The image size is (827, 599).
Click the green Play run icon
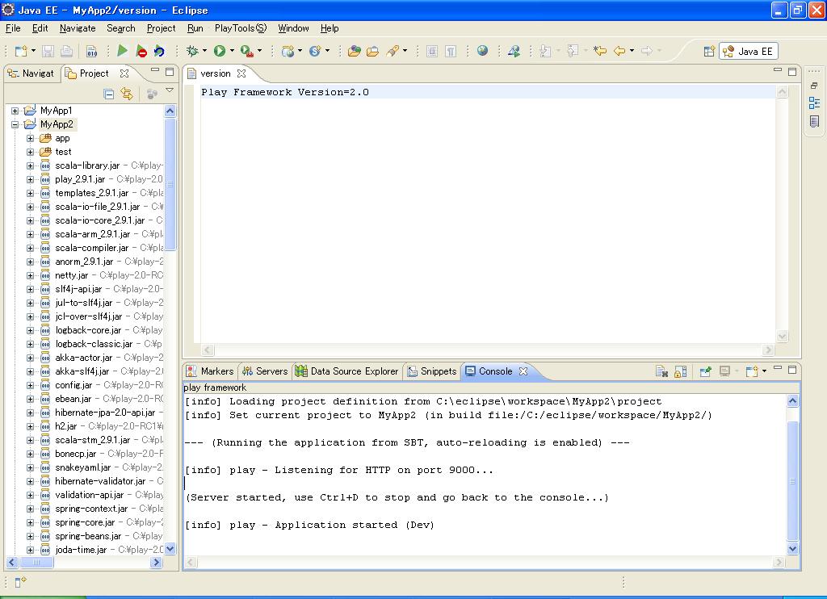123,51
